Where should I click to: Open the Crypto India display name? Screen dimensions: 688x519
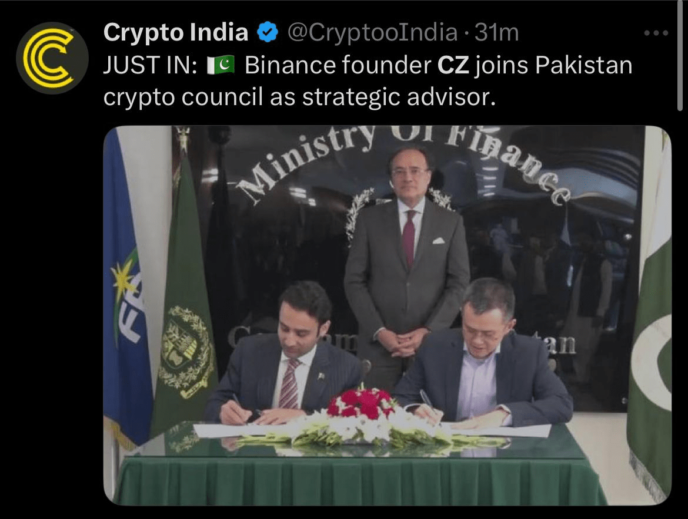point(176,32)
